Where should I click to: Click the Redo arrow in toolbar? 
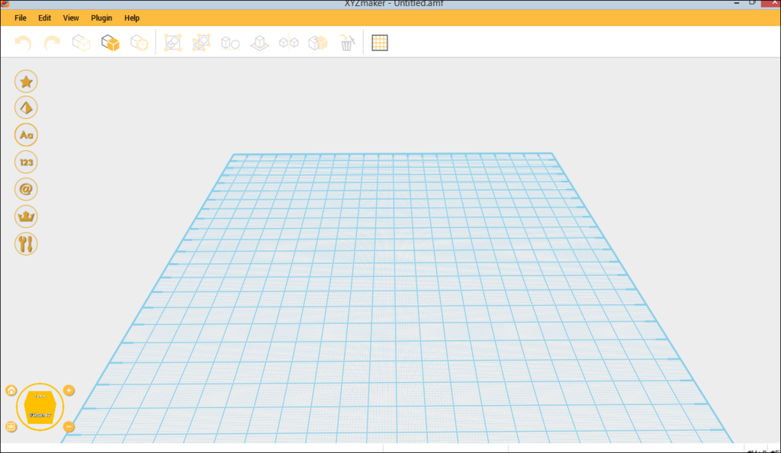pyautogui.click(x=52, y=43)
